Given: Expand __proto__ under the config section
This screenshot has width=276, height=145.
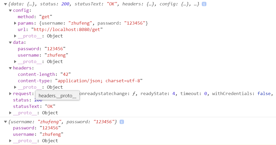Looking at the screenshot, I should 15,36.
